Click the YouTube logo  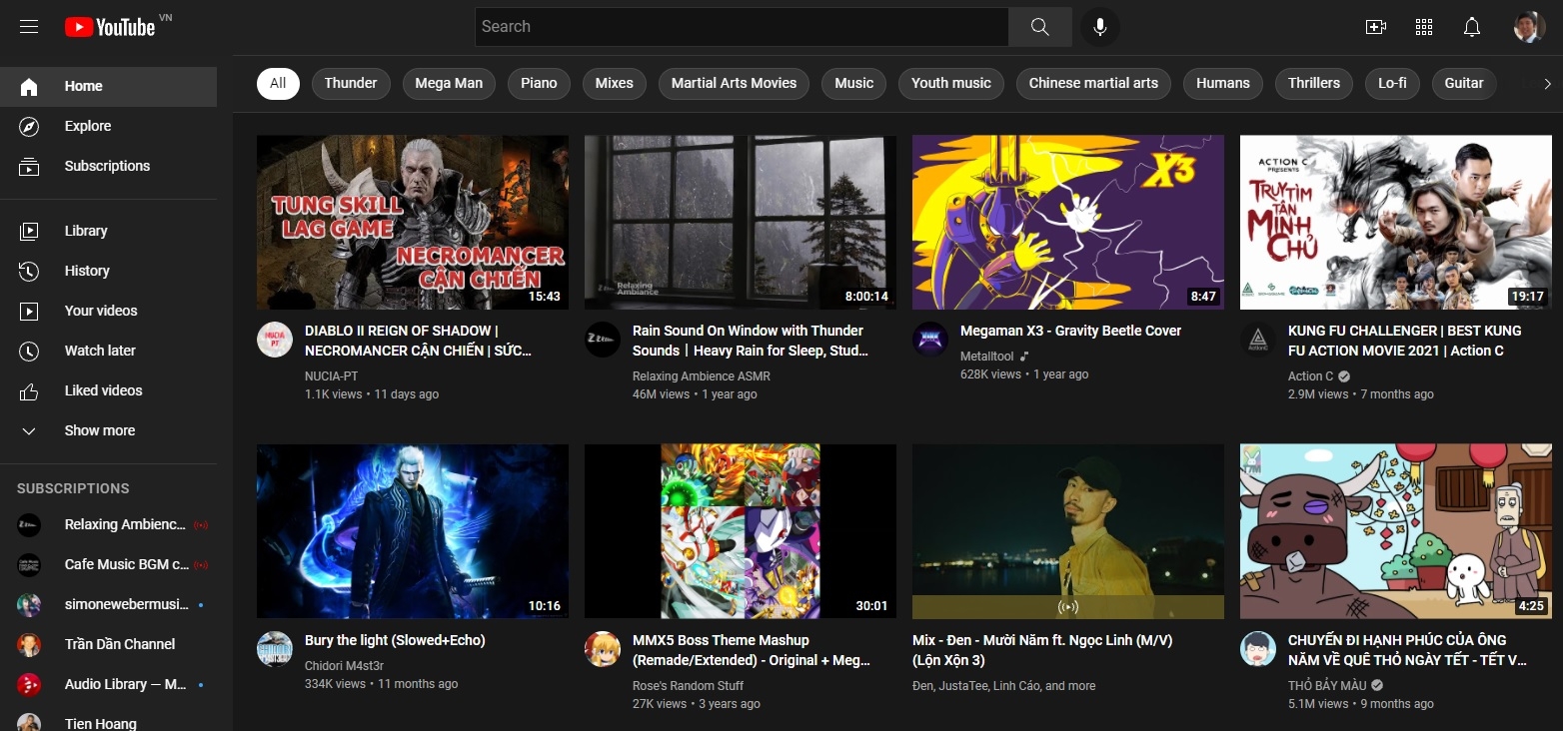tap(110, 27)
